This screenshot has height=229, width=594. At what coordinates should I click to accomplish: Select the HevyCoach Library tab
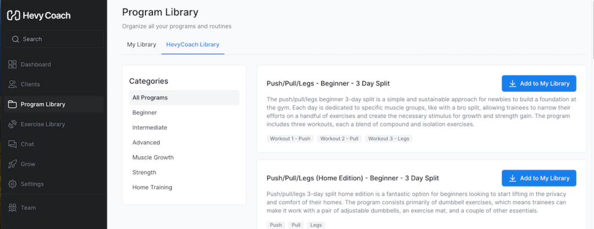tap(193, 45)
